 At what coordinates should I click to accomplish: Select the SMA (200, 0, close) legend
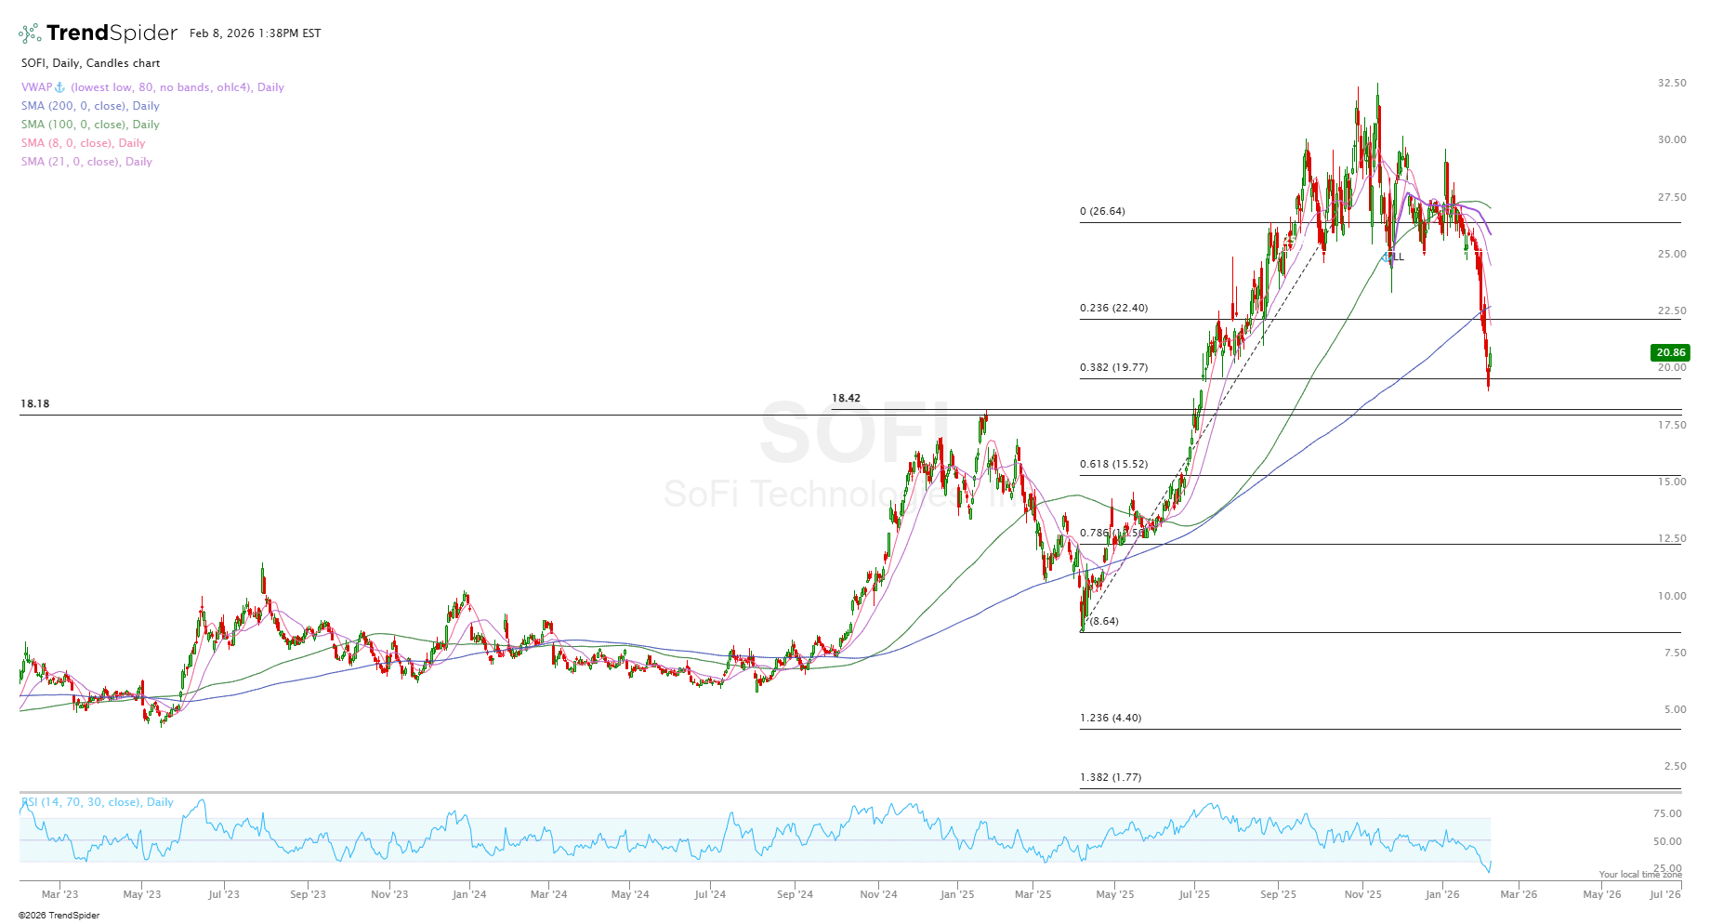pyautogui.click(x=90, y=106)
